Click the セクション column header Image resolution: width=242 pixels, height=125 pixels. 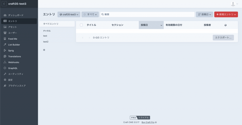(117, 25)
